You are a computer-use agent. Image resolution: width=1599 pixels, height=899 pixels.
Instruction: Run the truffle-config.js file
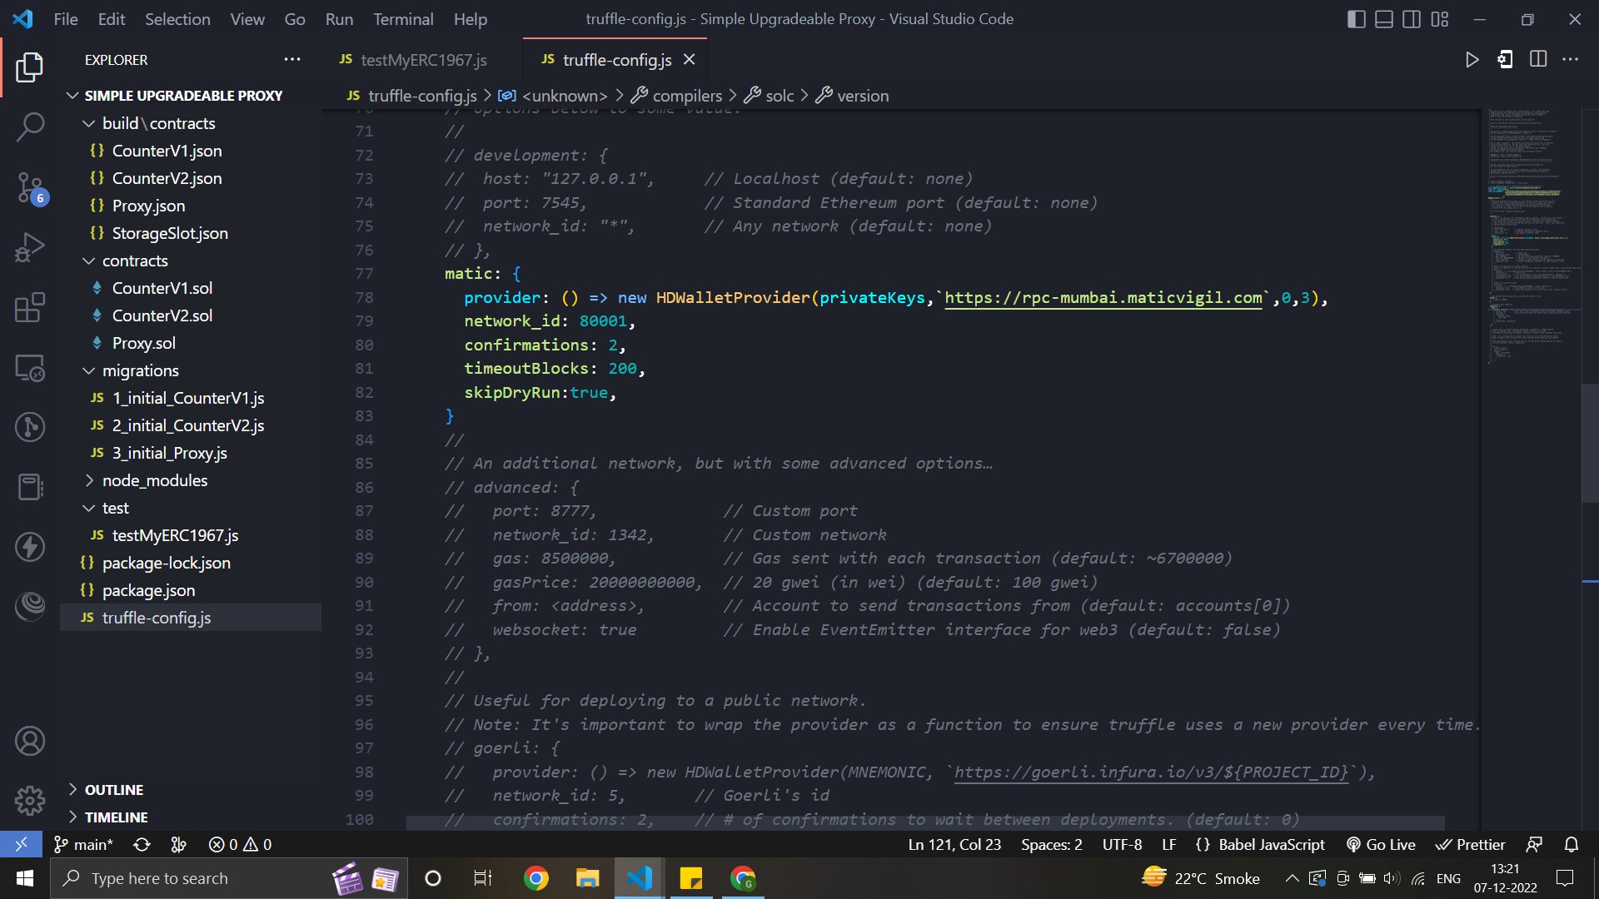coord(1472,59)
